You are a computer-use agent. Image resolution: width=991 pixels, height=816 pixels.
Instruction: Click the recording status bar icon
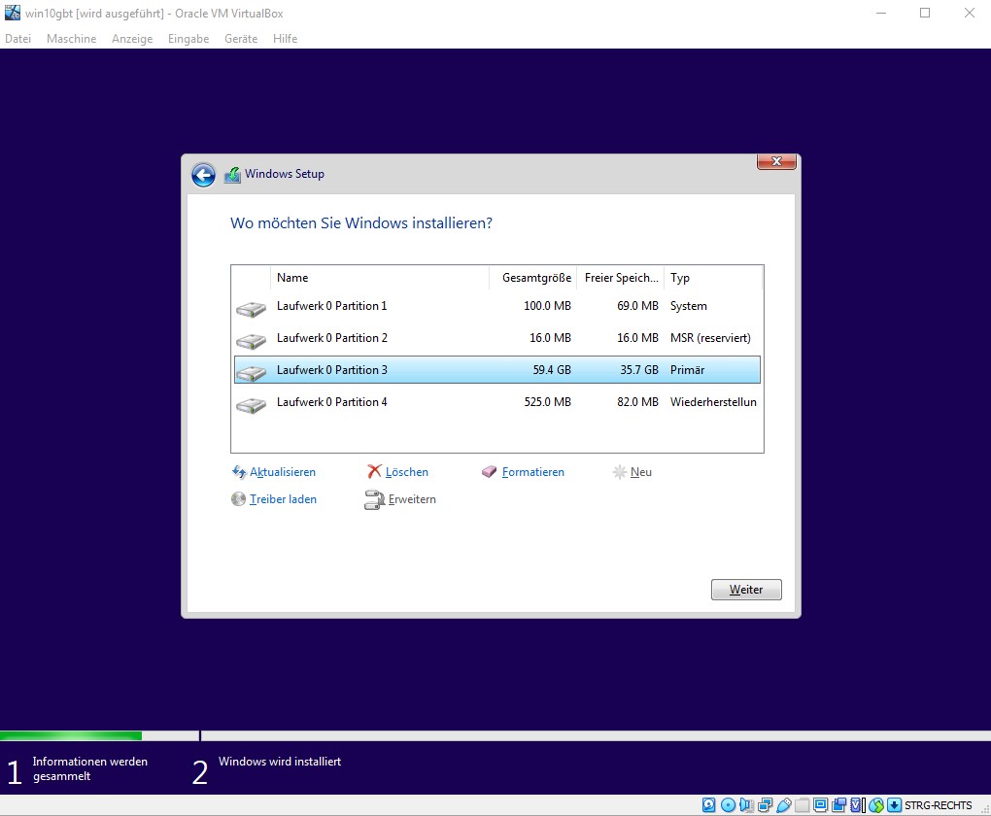[838, 804]
